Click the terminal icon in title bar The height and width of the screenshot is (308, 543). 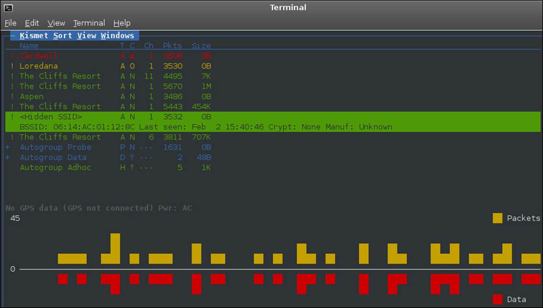click(8, 8)
